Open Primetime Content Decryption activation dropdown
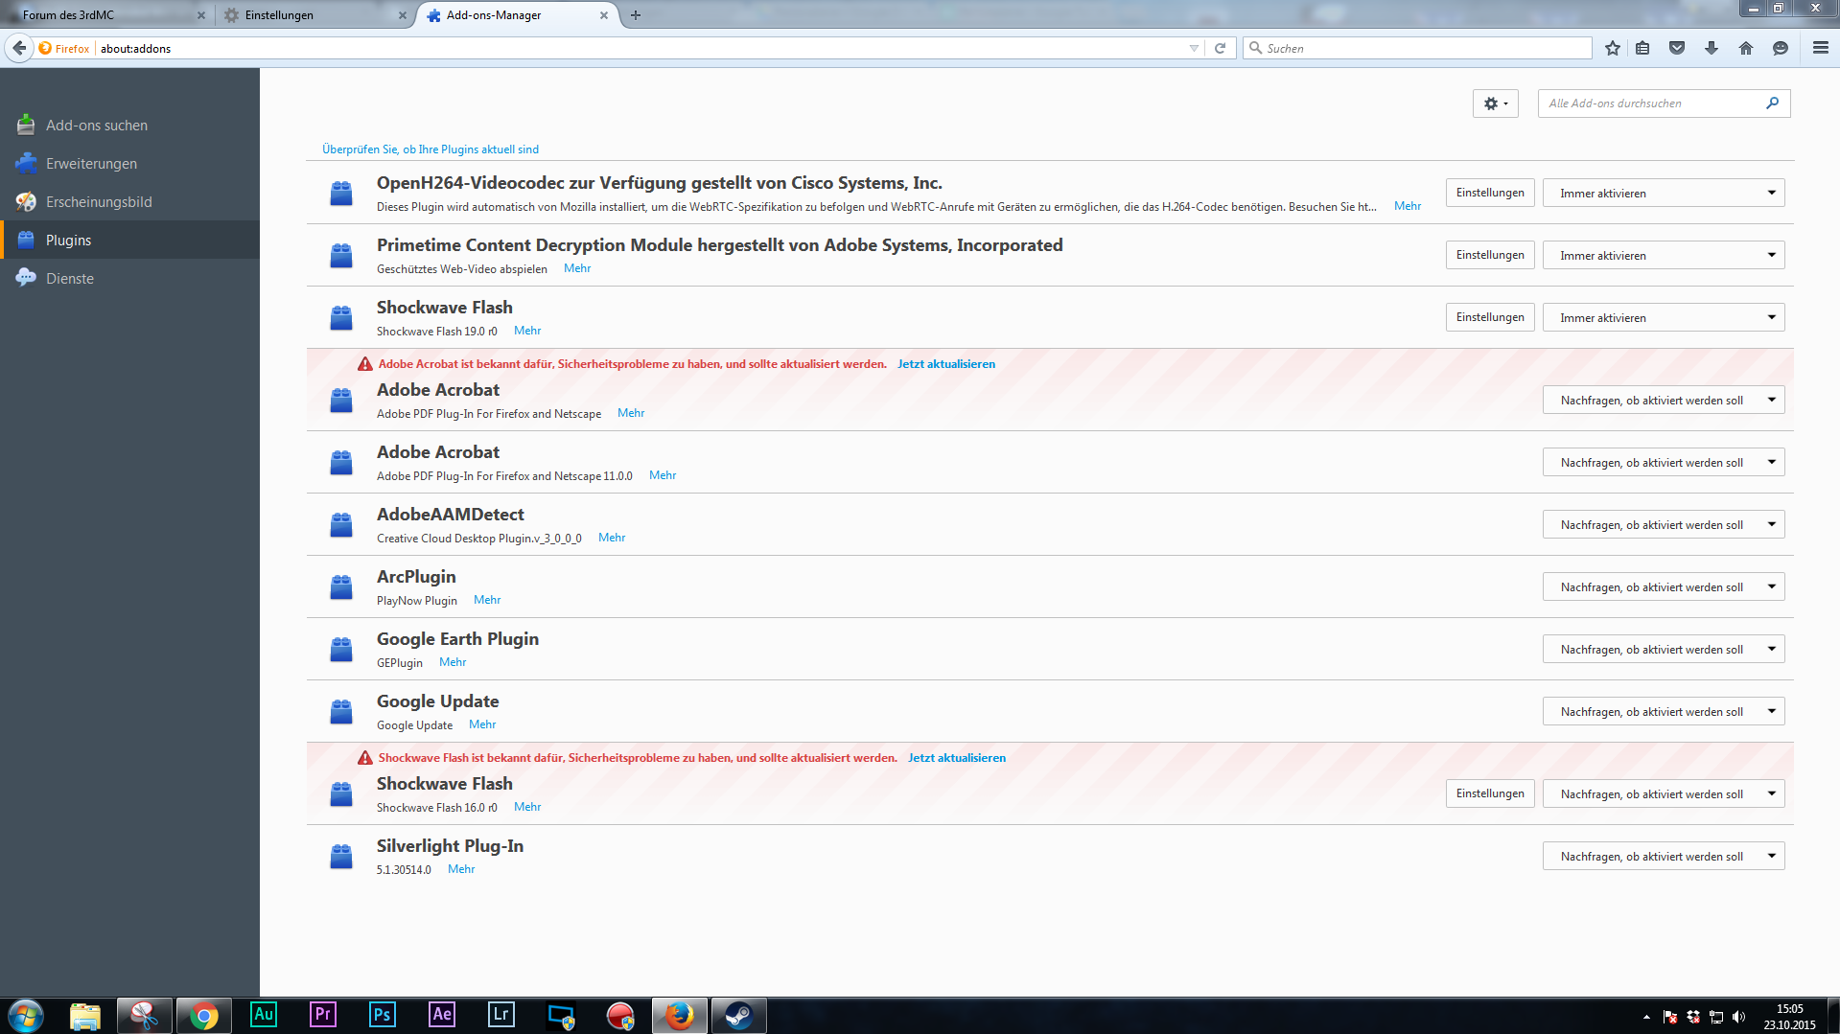The height and width of the screenshot is (1034, 1840). (x=1664, y=255)
